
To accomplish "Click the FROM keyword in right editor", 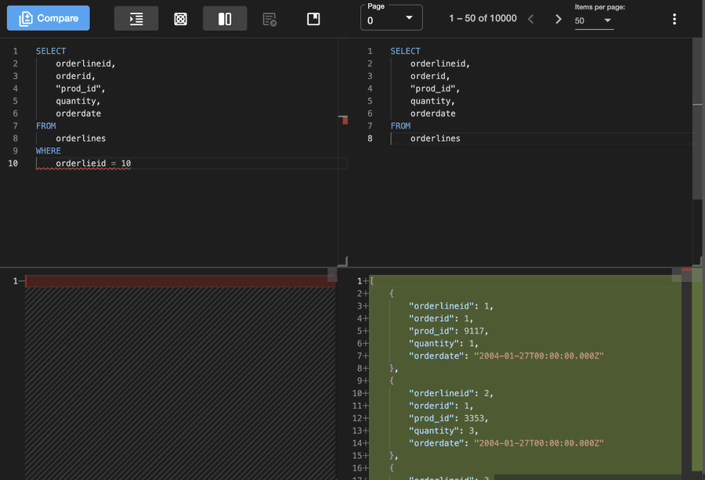I will pos(400,126).
